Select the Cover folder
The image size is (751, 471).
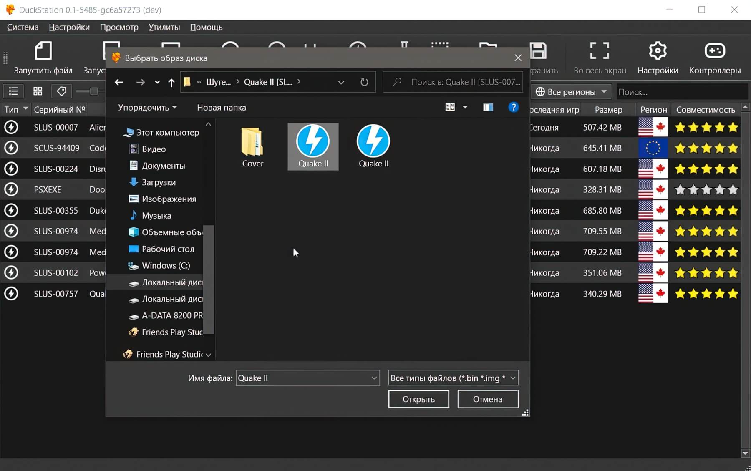(252, 147)
